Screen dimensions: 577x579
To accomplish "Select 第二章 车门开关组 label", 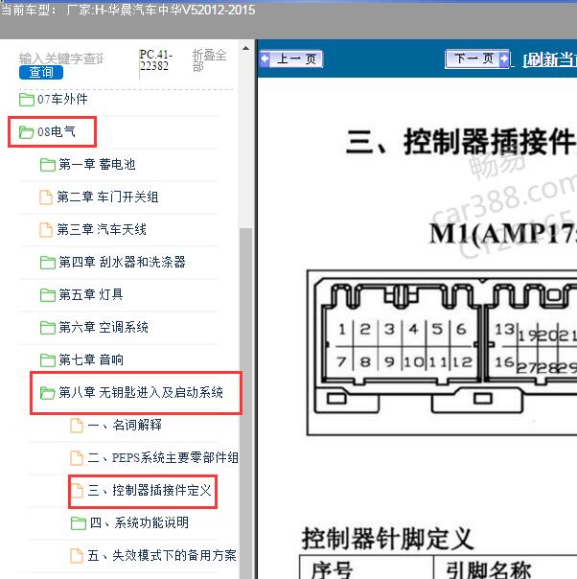I will [x=107, y=197].
